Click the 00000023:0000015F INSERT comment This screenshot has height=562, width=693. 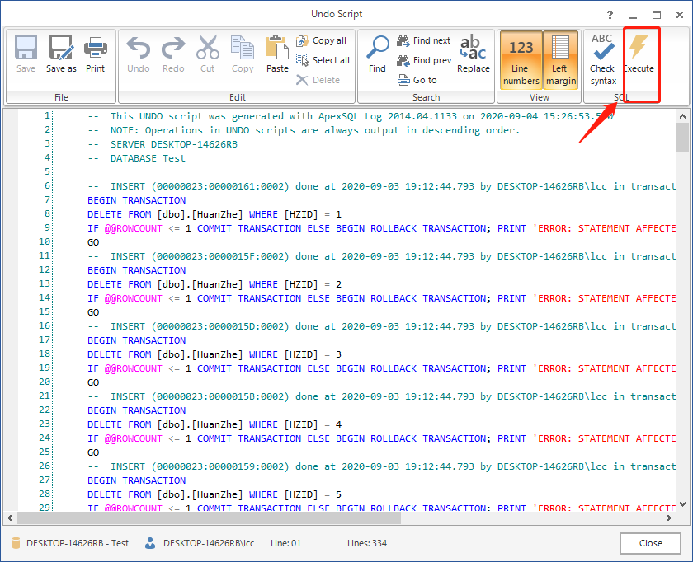tap(382, 256)
